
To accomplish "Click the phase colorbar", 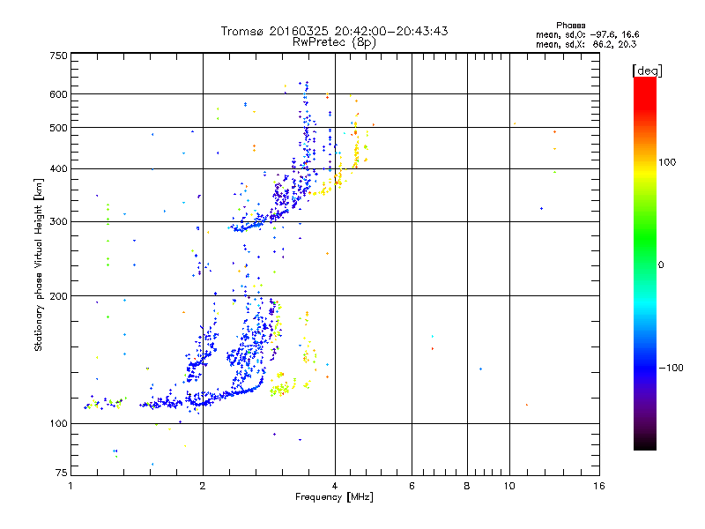I will coord(645,264).
